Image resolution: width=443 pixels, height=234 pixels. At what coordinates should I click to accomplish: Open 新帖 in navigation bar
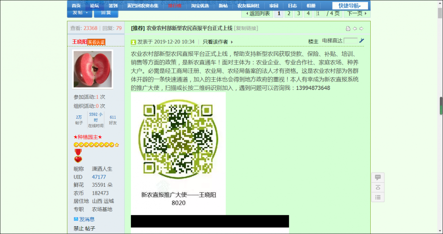click(x=223, y=6)
